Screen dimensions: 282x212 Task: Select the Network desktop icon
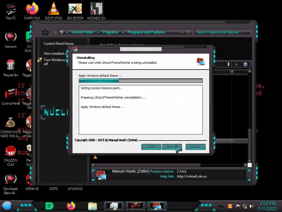pos(11,40)
